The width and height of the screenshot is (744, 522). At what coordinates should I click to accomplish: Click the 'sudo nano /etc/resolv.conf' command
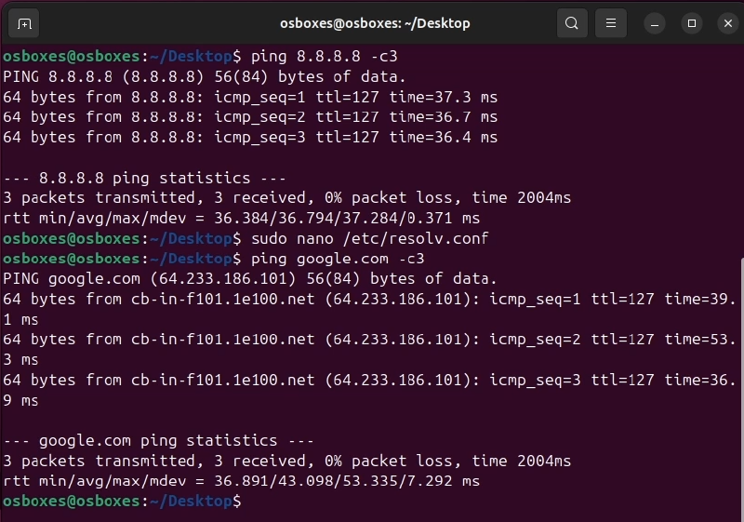coord(369,239)
